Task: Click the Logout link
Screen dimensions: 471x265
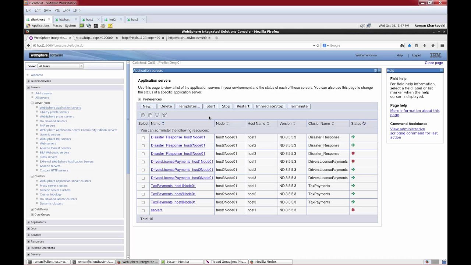Action: point(416,56)
